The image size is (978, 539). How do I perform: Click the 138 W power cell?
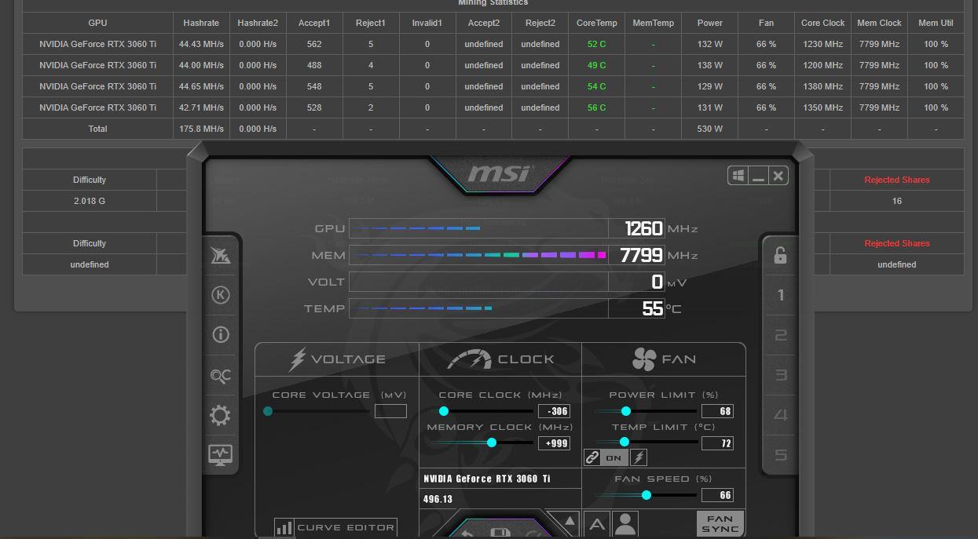point(709,65)
